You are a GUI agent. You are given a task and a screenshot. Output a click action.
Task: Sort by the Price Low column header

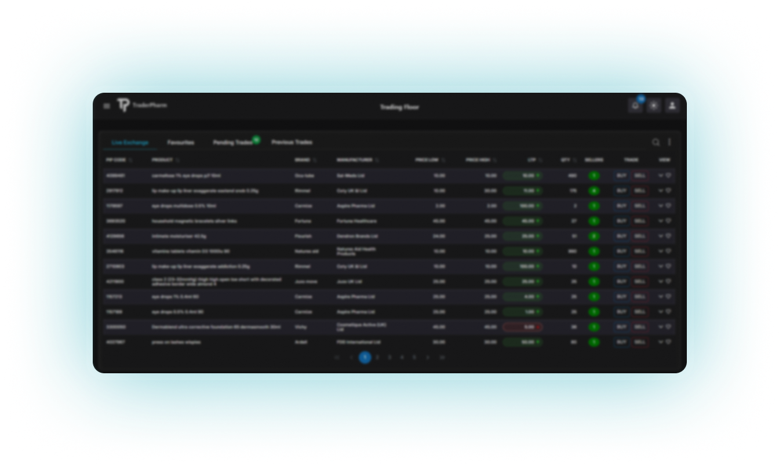427,160
